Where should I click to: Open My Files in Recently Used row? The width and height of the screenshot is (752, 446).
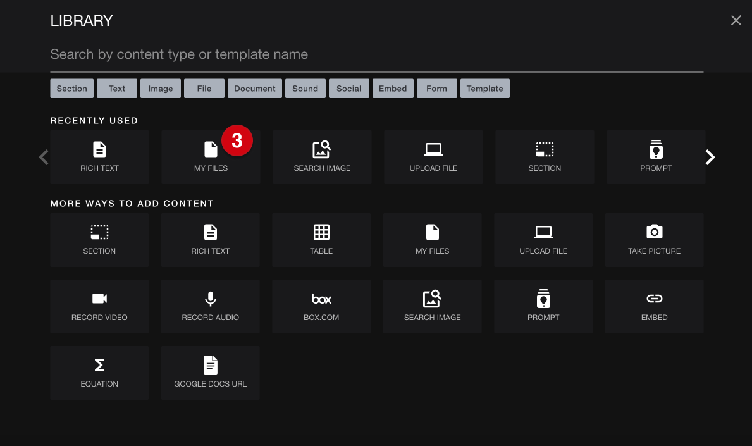coord(211,158)
